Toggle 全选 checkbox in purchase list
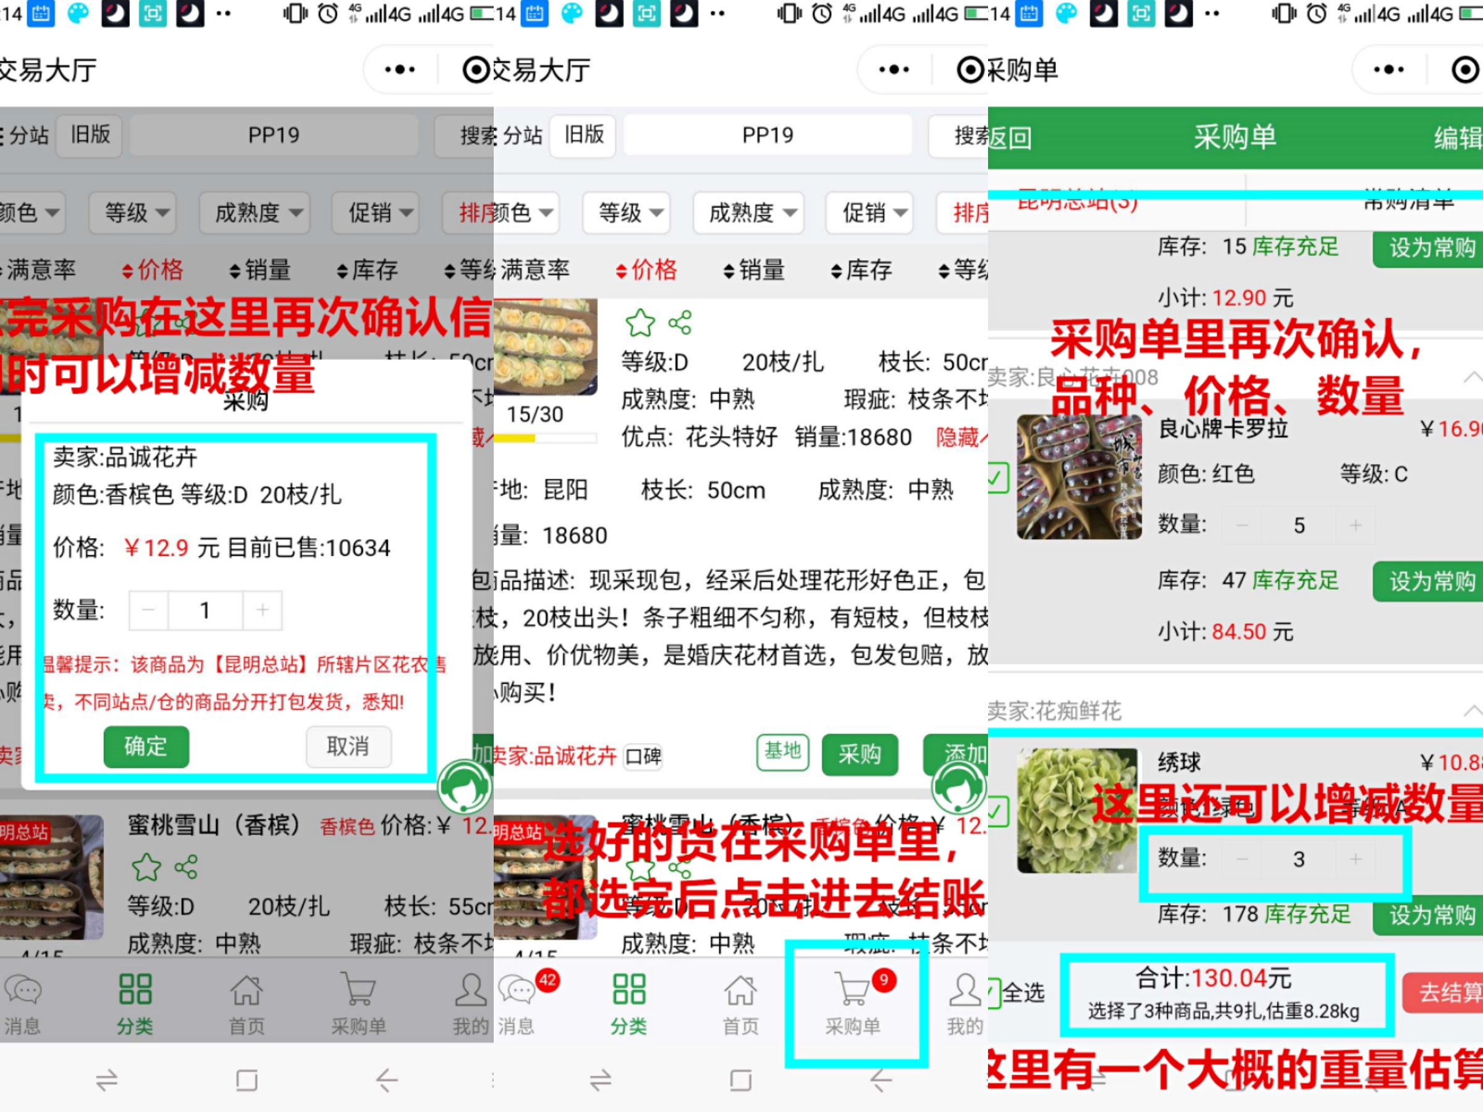The width and height of the screenshot is (1483, 1112). [995, 993]
